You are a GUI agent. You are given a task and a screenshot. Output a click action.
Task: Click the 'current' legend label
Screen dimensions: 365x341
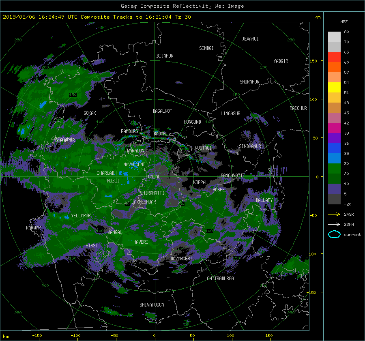pyautogui.click(x=352, y=235)
